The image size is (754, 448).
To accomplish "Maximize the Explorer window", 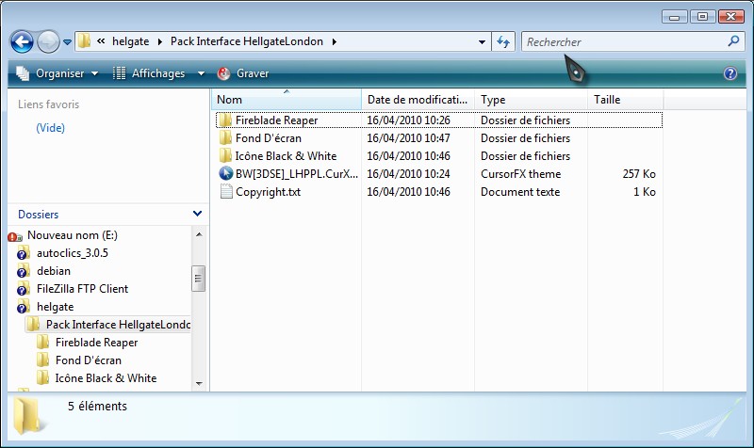I will pos(702,17).
